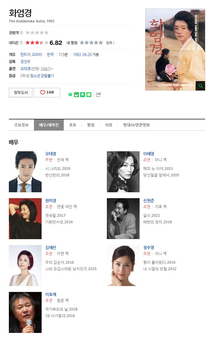
Task: Set my rating on 내 평점 stars
Action: [x=91, y=43]
